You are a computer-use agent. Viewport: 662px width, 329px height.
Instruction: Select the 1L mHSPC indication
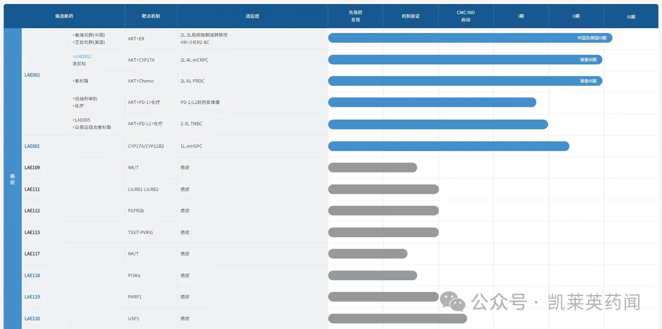point(191,146)
